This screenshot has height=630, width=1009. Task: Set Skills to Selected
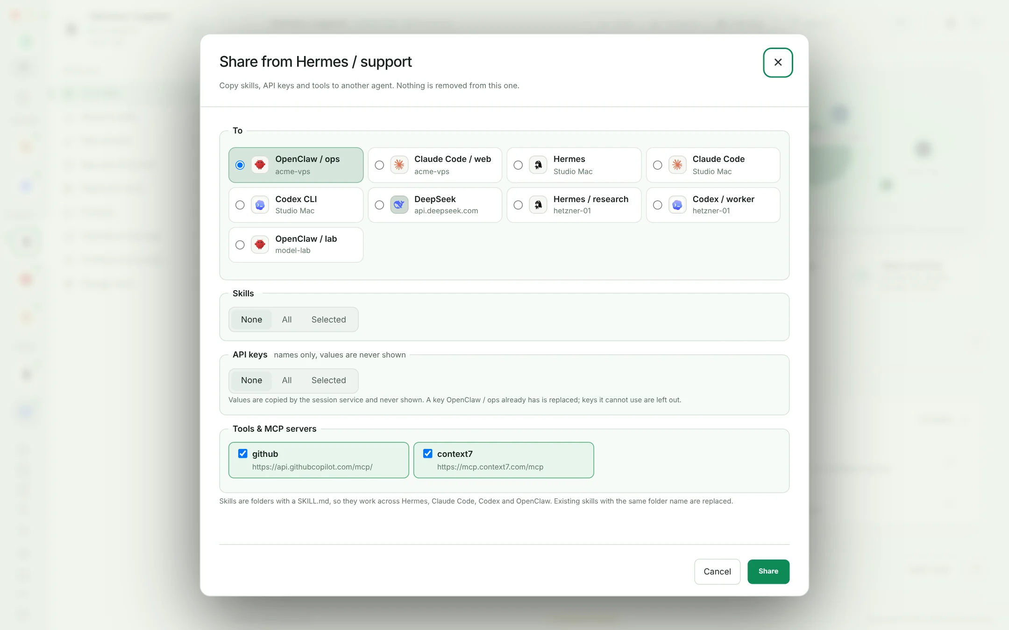tap(329, 320)
